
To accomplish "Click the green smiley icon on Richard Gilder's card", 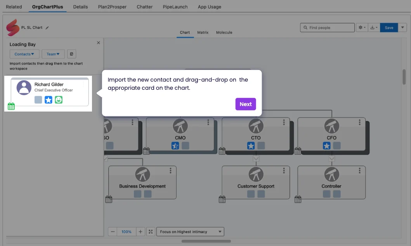I will pyautogui.click(x=59, y=100).
